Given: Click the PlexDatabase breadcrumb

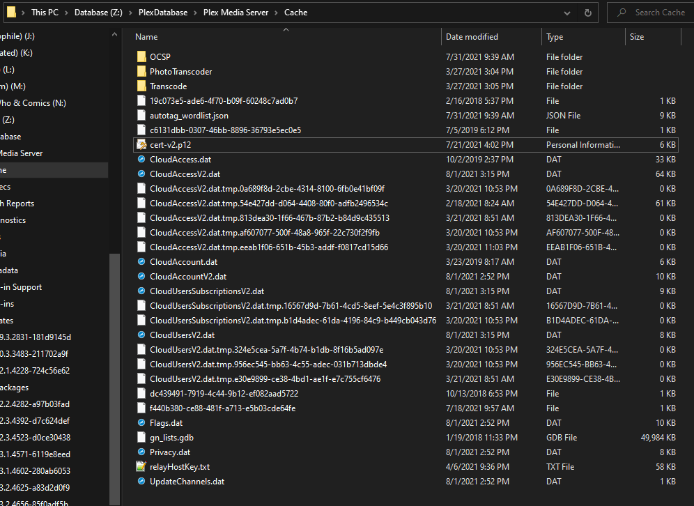Looking at the screenshot, I should [163, 13].
